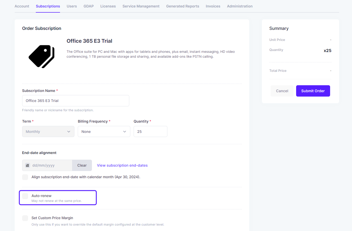Click the Office 365 E3 Trial heading
Viewport: 352px width, 231px height.
[89, 41]
